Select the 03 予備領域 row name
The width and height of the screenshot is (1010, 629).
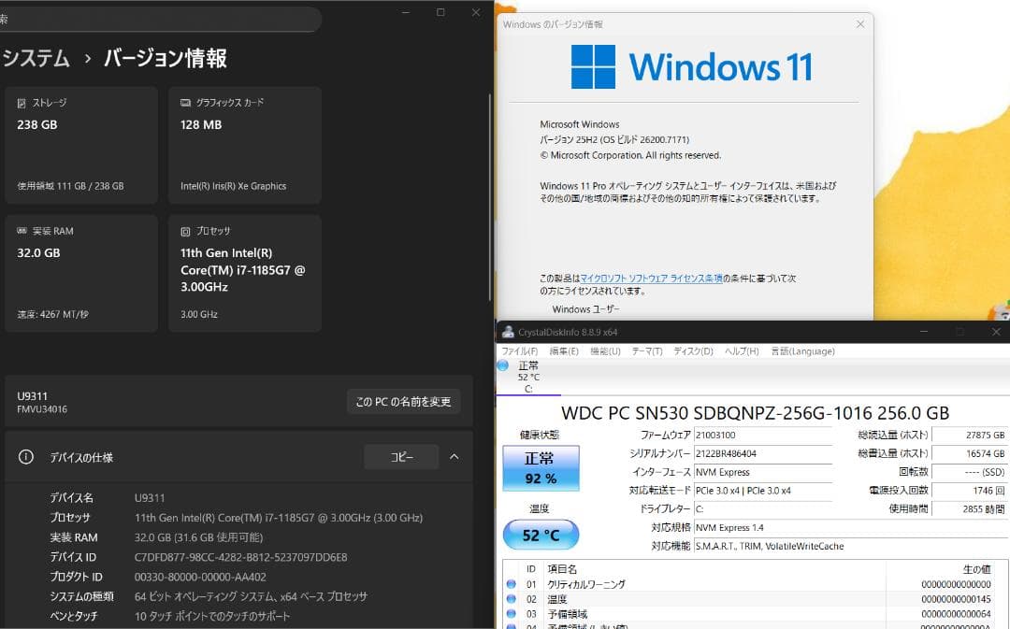pyautogui.click(x=568, y=613)
